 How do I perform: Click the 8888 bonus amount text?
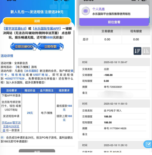tap(49, 37)
